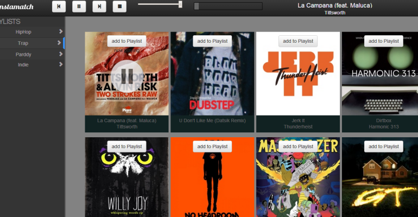Add U Don't Like Me to playlist
The width and height of the screenshot is (418, 217).
212,41
